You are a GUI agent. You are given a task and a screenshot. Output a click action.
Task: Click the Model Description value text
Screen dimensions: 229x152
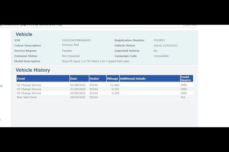95,61
